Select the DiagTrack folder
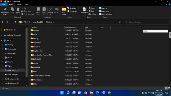This screenshot has height=96, width=171. 37,47
